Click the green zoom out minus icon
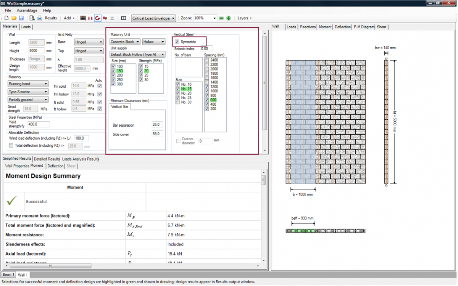The height and width of the screenshot is (286, 458). coord(221,18)
